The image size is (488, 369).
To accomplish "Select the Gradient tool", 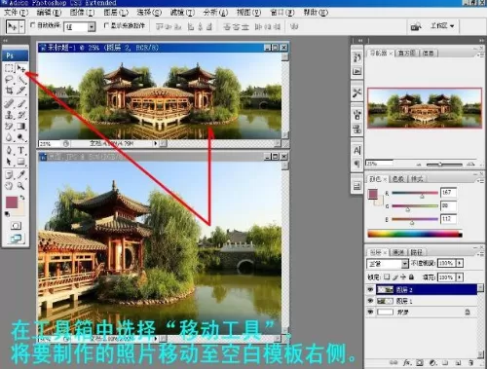I will point(21,126).
